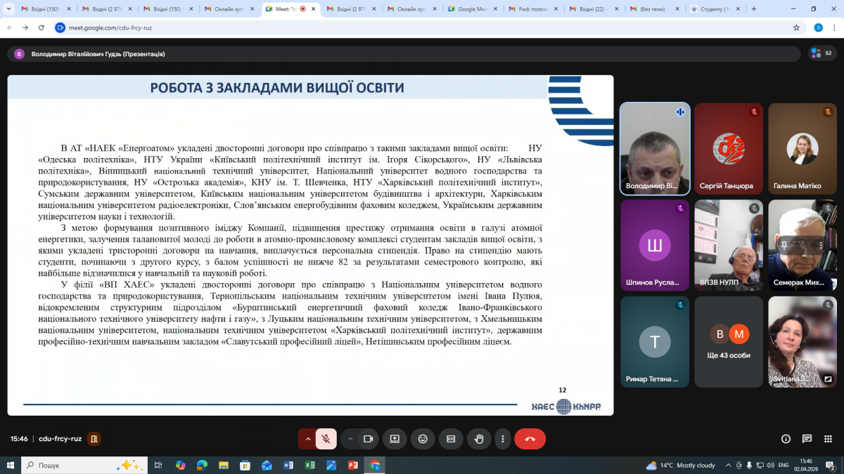Open video settings chevron beside camera
844x474 pixels.
click(350, 439)
